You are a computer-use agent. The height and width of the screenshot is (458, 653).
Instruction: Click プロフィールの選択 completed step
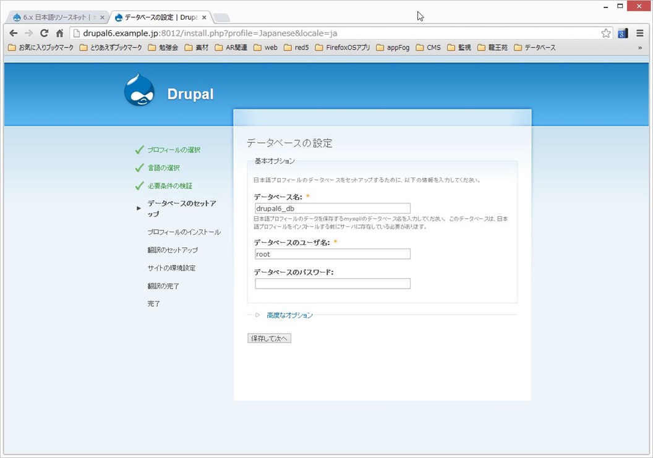pyautogui.click(x=174, y=150)
